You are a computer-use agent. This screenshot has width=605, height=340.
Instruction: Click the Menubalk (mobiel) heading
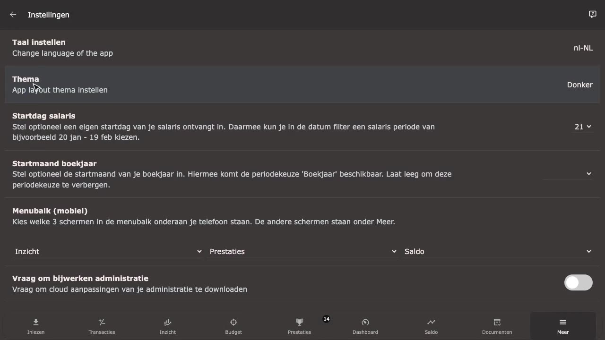[x=50, y=211]
